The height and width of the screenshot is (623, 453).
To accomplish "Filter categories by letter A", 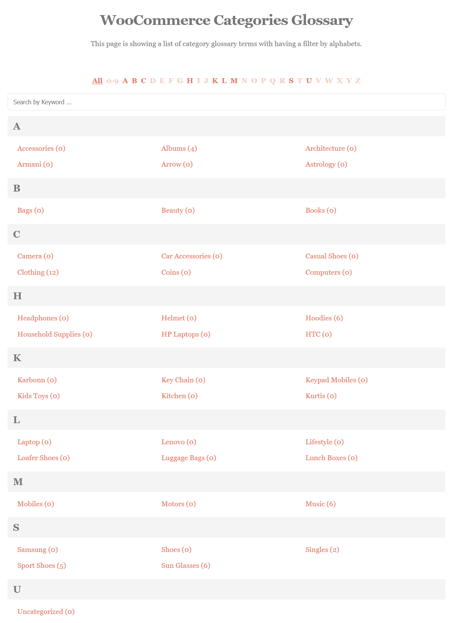I will pos(125,80).
